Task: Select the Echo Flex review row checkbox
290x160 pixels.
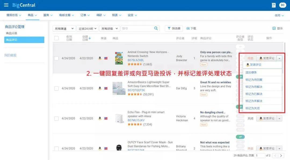Action: tap(56, 119)
